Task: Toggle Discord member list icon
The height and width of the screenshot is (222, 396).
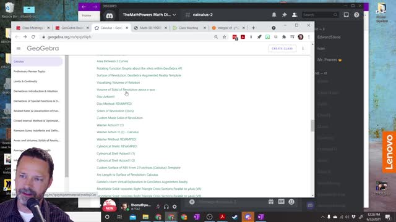Action: pos(295,15)
